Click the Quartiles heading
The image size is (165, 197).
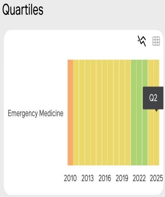[23, 10]
